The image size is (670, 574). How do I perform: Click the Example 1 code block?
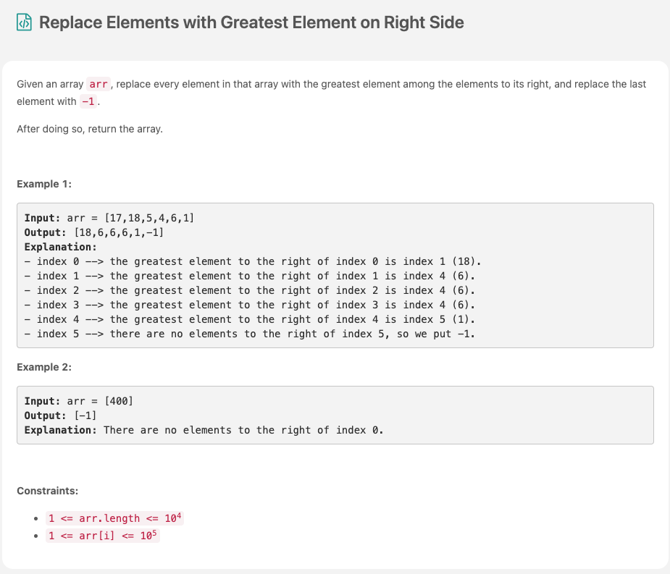tap(335, 275)
